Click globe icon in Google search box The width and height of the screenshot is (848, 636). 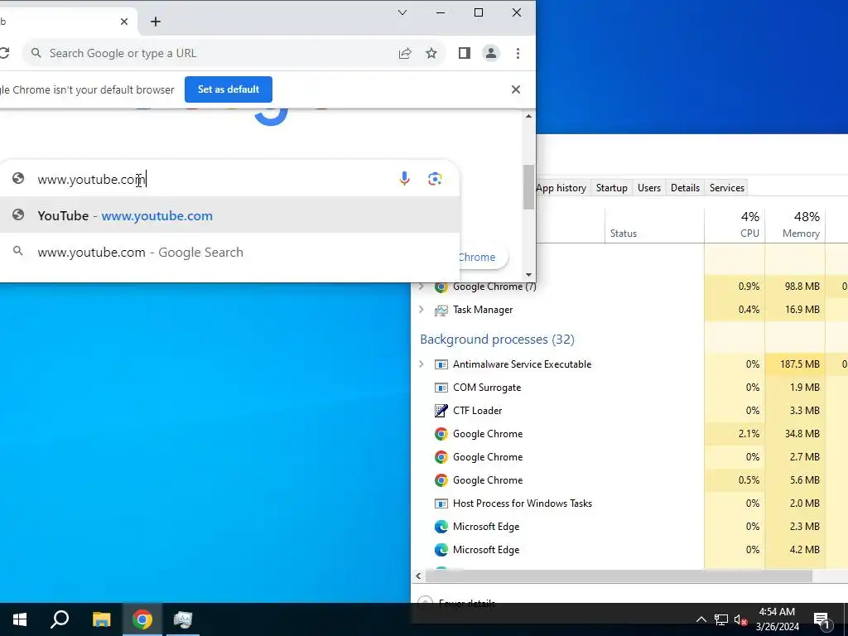coord(18,178)
